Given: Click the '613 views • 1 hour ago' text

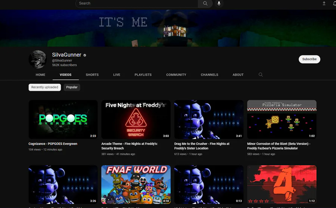Looking at the screenshot, I should pos(188,154).
